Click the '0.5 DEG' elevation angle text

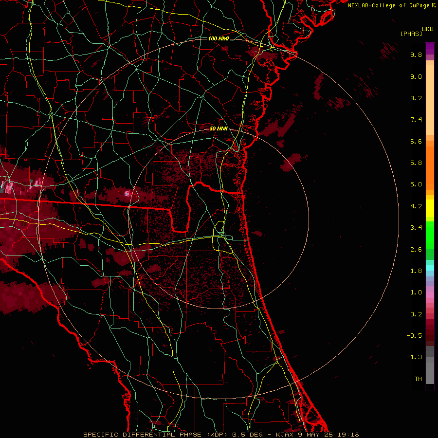[x=248, y=435]
